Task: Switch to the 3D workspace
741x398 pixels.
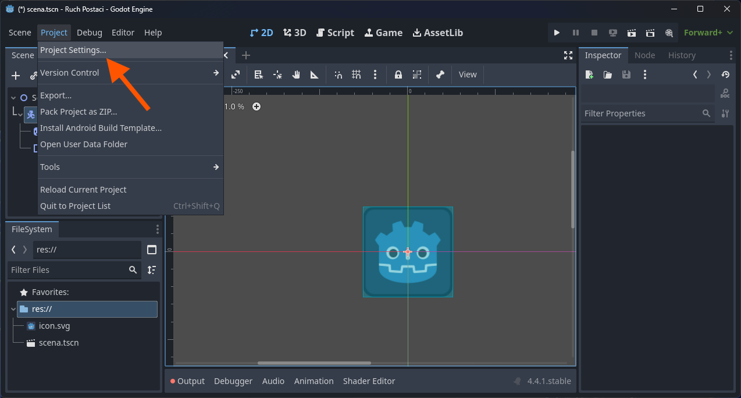Action: (x=294, y=33)
